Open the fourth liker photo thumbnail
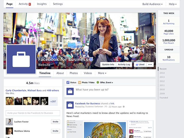184x138 pixels. [x=36, y=101]
